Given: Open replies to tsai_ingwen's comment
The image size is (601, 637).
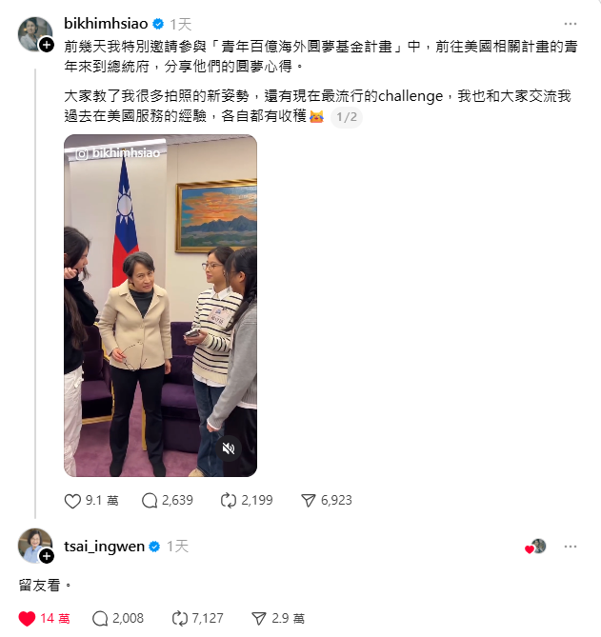Looking at the screenshot, I should click(x=100, y=618).
